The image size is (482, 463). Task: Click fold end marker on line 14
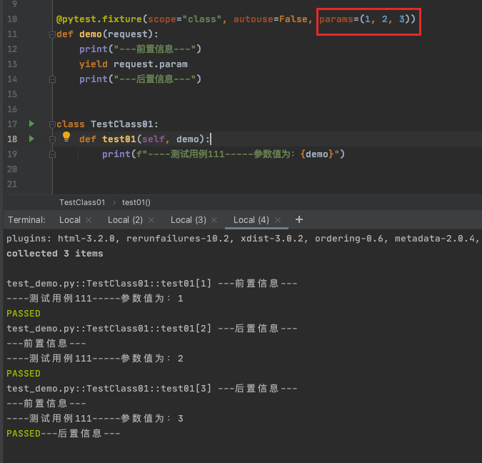52,79
